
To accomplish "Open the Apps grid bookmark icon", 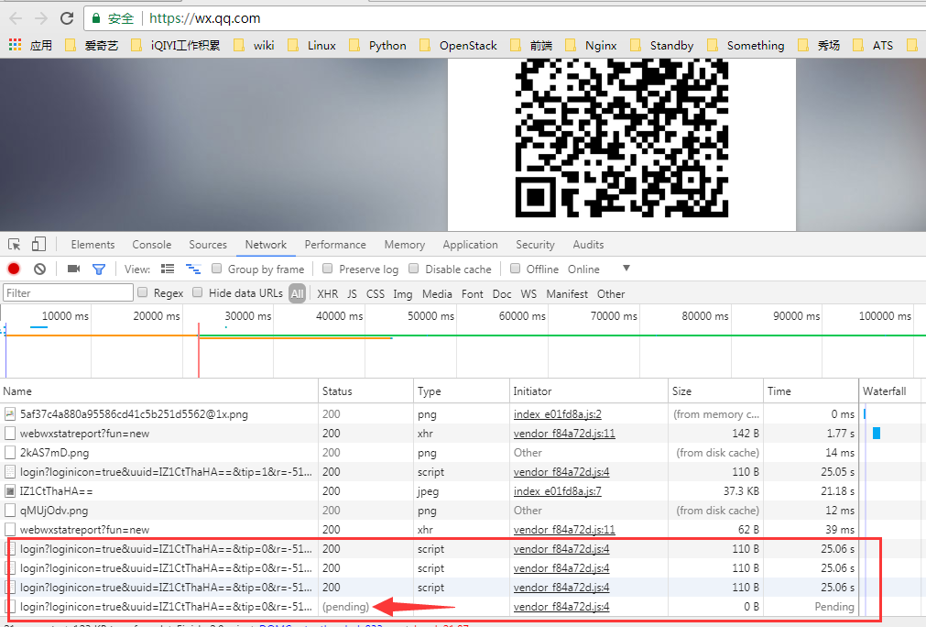I will [x=15, y=45].
